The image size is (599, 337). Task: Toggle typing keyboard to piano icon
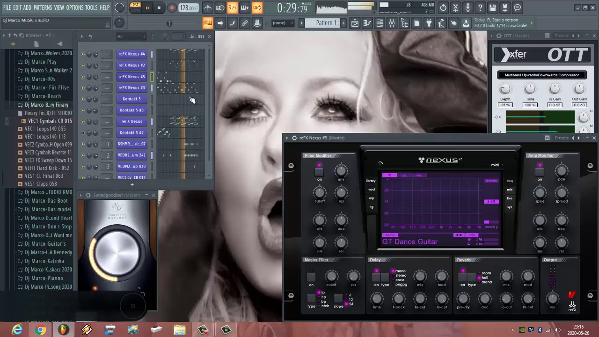tap(208, 23)
